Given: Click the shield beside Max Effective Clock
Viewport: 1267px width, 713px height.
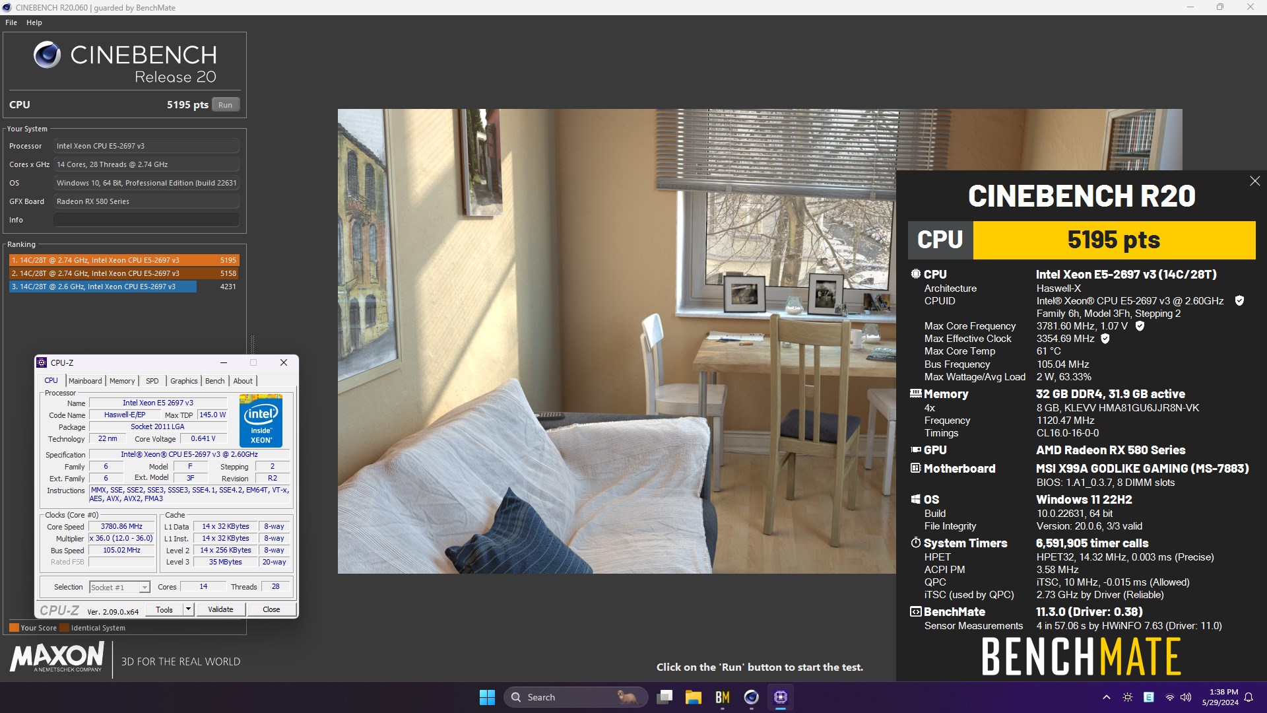Looking at the screenshot, I should [x=1105, y=339].
